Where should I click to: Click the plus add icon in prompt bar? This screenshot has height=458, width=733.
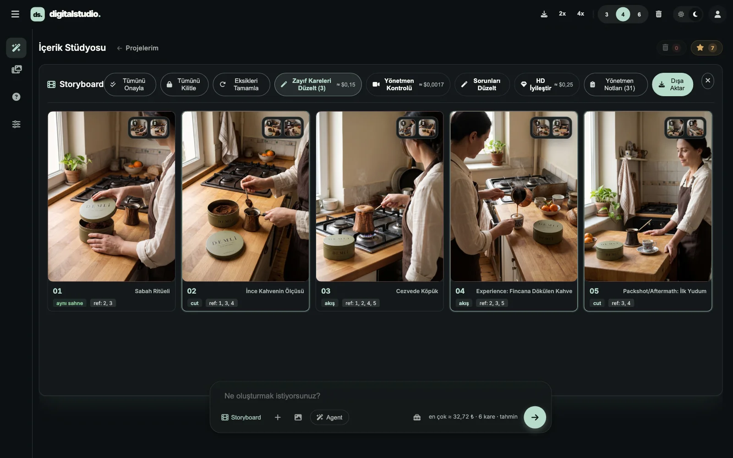(x=278, y=417)
